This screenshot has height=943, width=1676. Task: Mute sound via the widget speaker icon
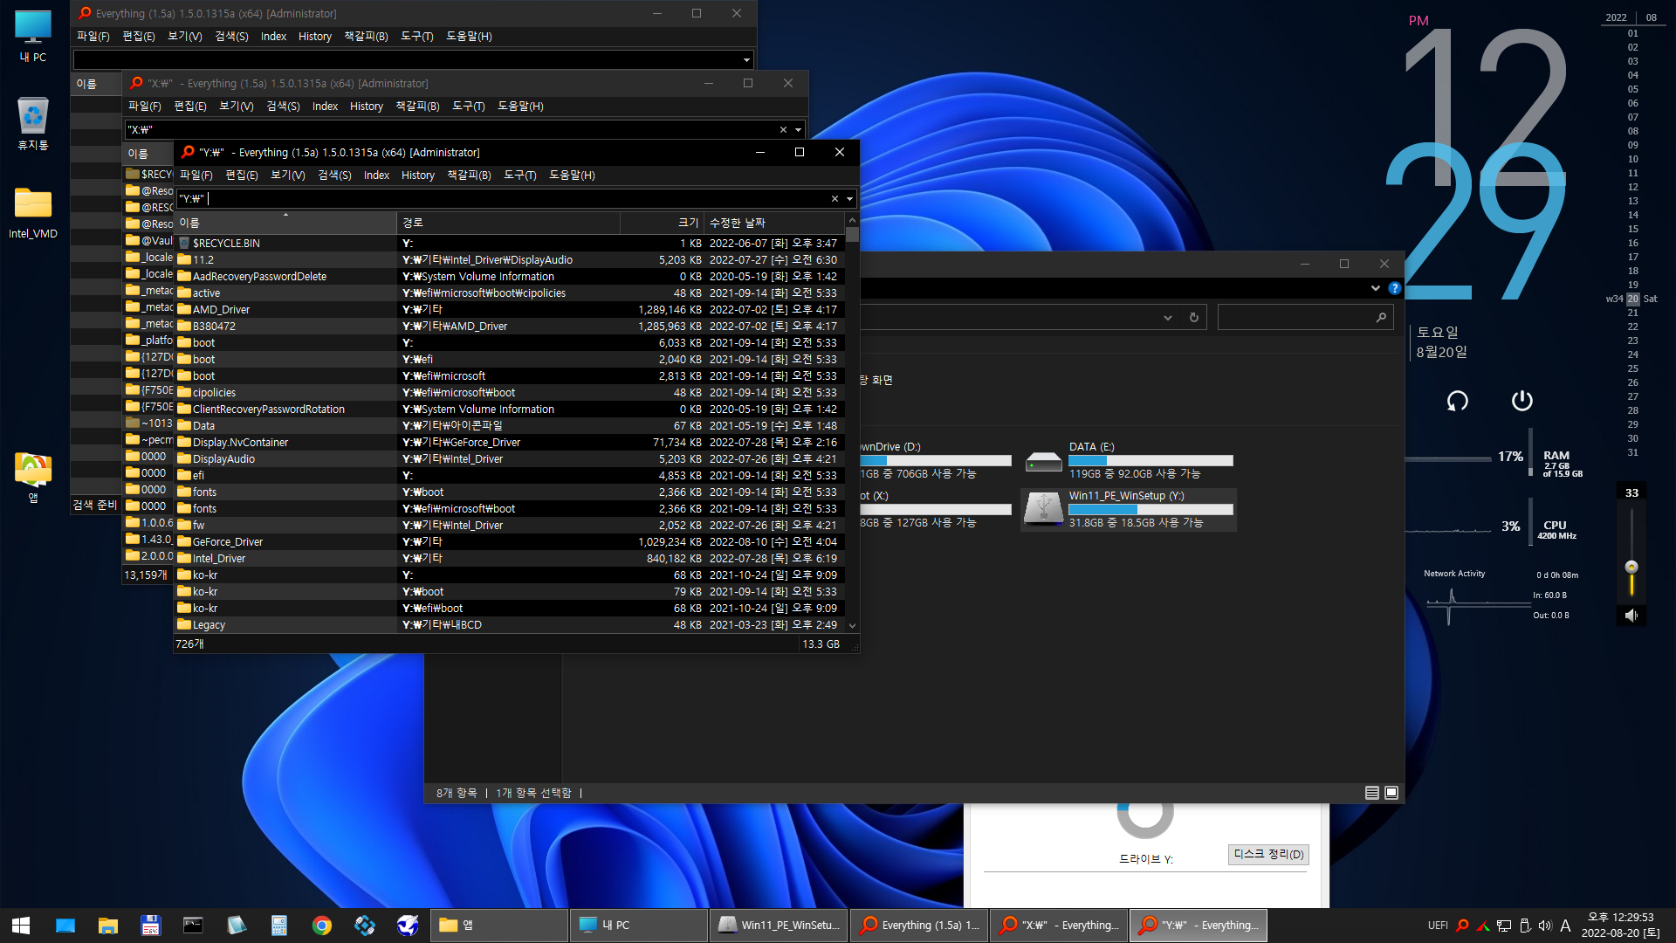[x=1631, y=616]
